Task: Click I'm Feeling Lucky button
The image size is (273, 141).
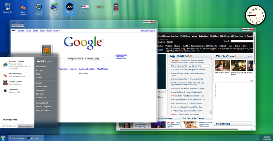Action: coord(91,59)
